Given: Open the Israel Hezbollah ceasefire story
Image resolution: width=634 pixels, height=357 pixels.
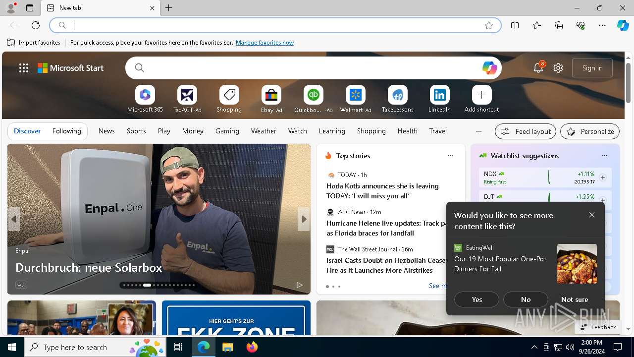Looking at the screenshot, I should pyautogui.click(x=386, y=265).
